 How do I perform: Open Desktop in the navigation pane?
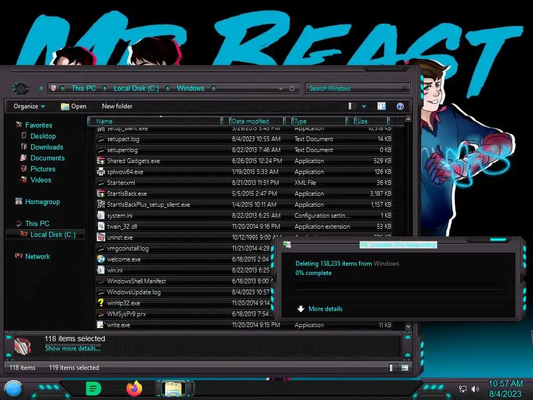click(43, 136)
